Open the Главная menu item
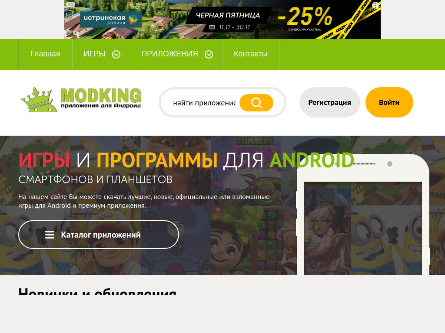The width and height of the screenshot is (445, 333). 45,54
